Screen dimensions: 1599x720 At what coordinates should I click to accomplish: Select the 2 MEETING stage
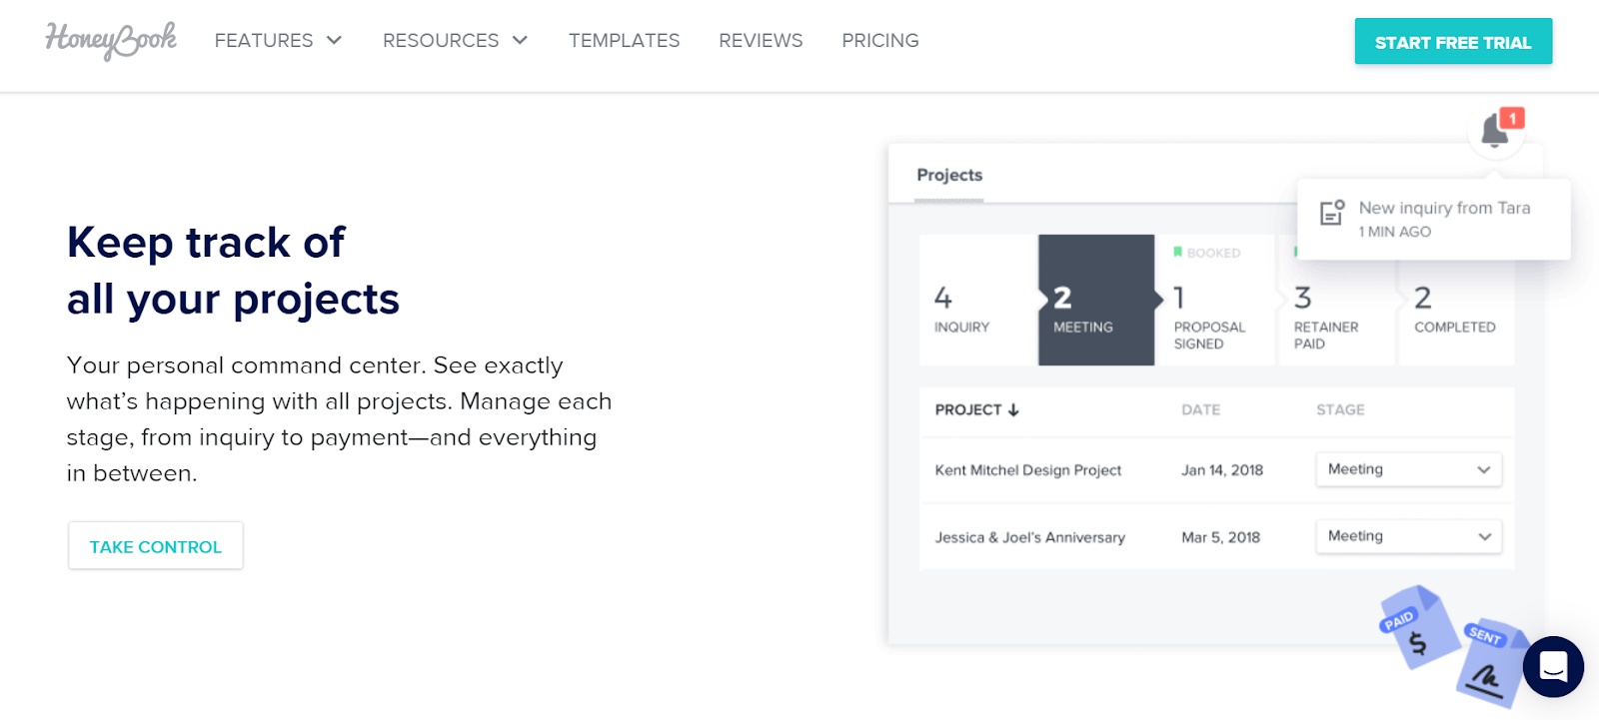click(1096, 300)
